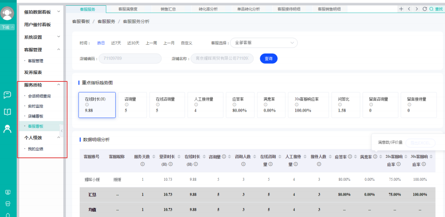Open 实时监控 in sidebar
Screen dimensions: 445x217
36,106
